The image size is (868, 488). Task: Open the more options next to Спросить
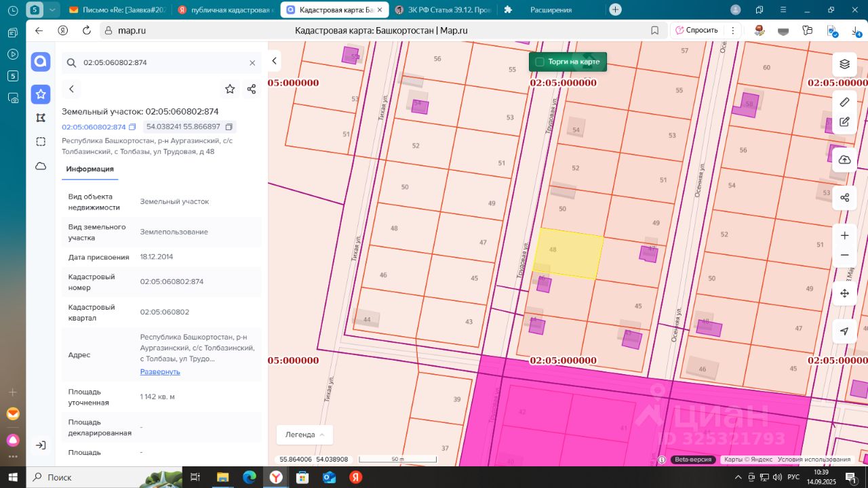coord(732,30)
